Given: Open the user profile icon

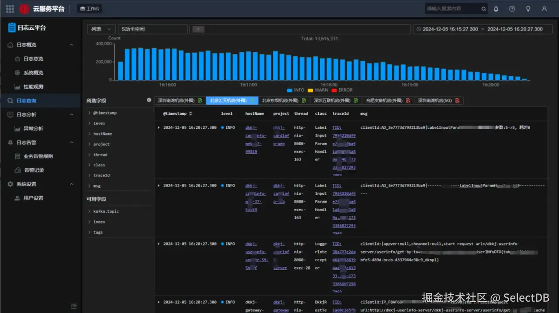Looking at the screenshot, I should 544,9.
